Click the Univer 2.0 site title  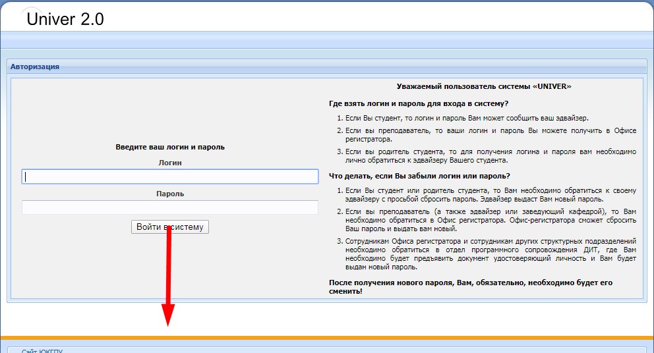click(x=65, y=19)
